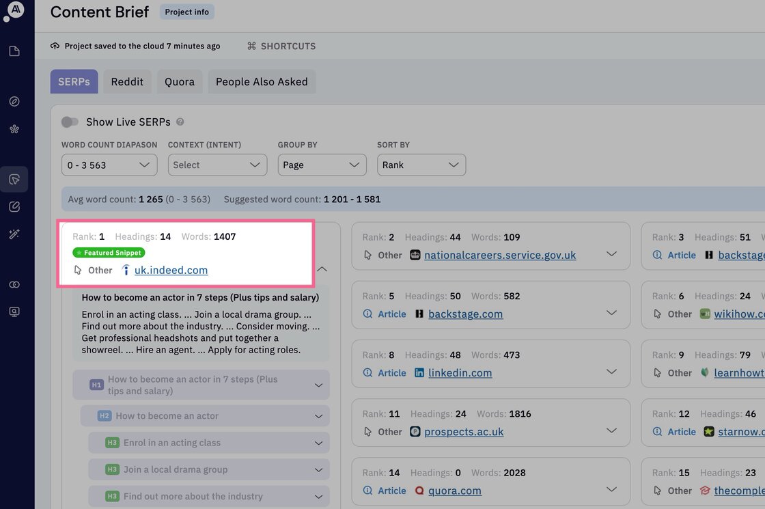Open the Sort By Rank dropdown
This screenshot has width=765, height=509.
(x=421, y=165)
